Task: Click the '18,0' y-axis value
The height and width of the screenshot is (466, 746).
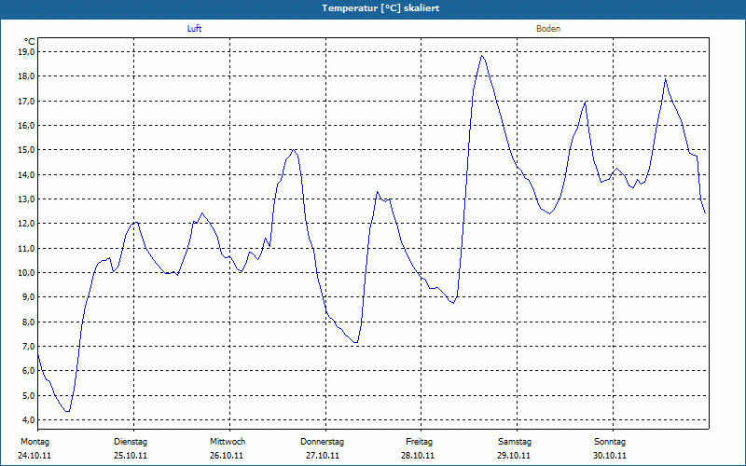Action: (x=27, y=76)
